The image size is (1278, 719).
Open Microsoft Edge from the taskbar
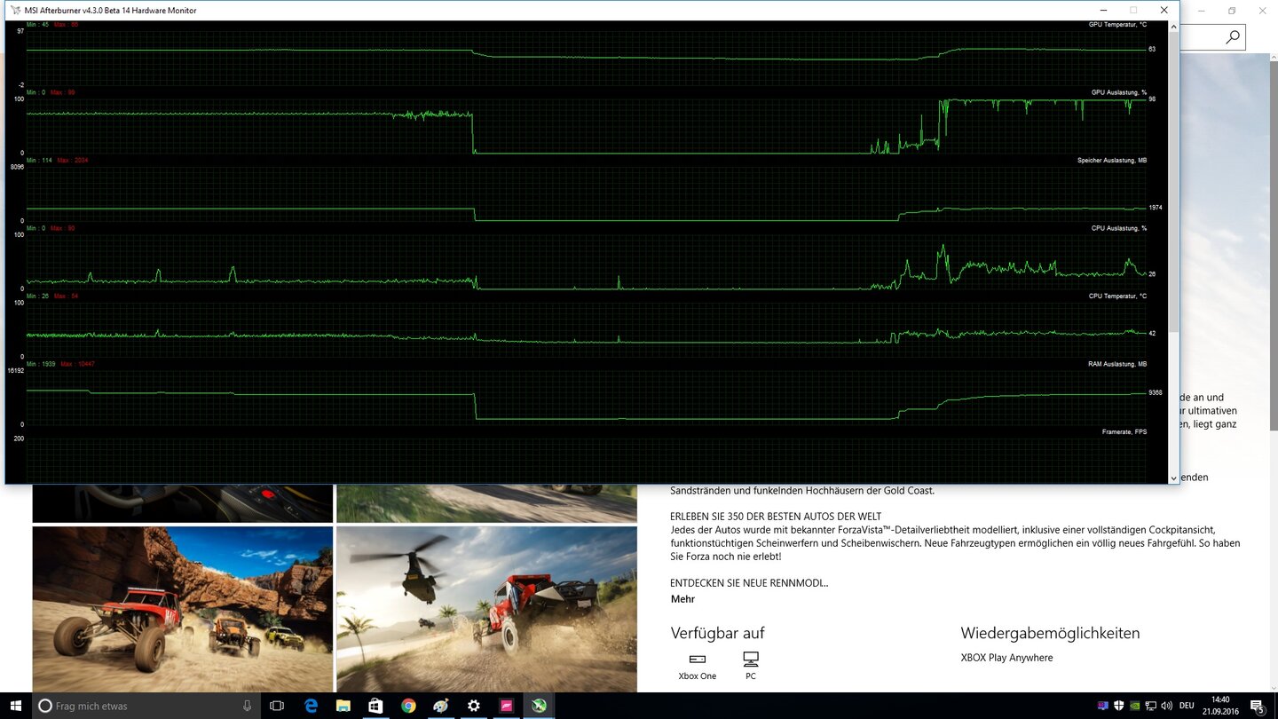[311, 706]
